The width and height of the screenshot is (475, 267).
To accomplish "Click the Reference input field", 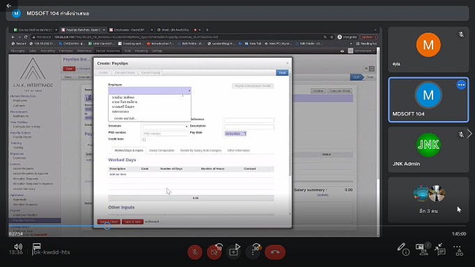I will (x=249, y=120).
